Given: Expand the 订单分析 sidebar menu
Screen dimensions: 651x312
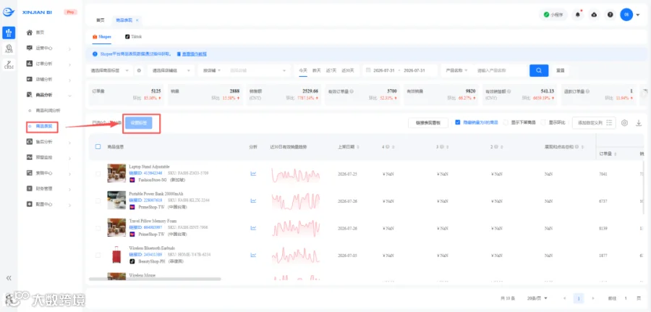Looking at the screenshot, I should point(49,64).
